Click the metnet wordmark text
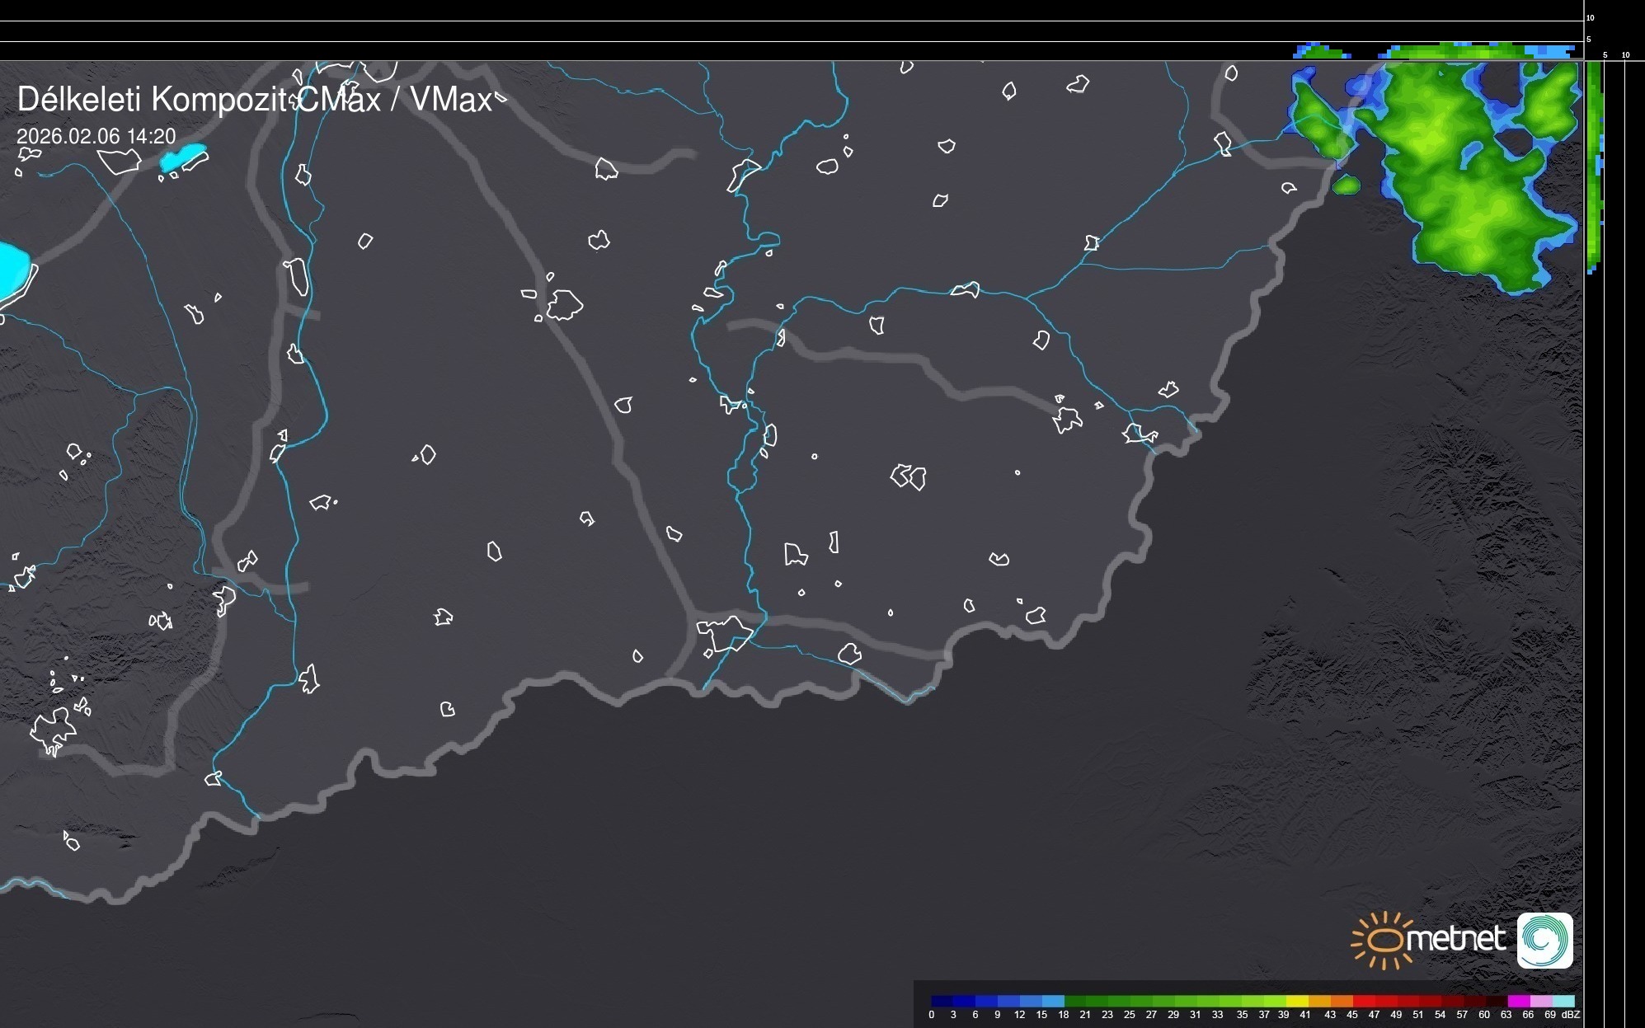The height and width of the screenshot is (1028, 1645). tap(1456, 938)
